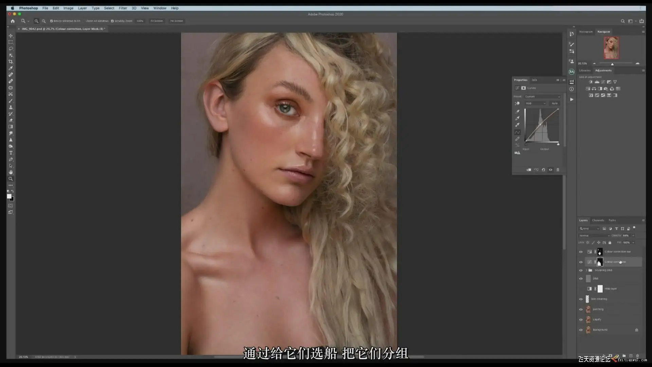The image size is (652, 367).
Task: Switch to the Paths tab
Action: [x=612, y=220]
